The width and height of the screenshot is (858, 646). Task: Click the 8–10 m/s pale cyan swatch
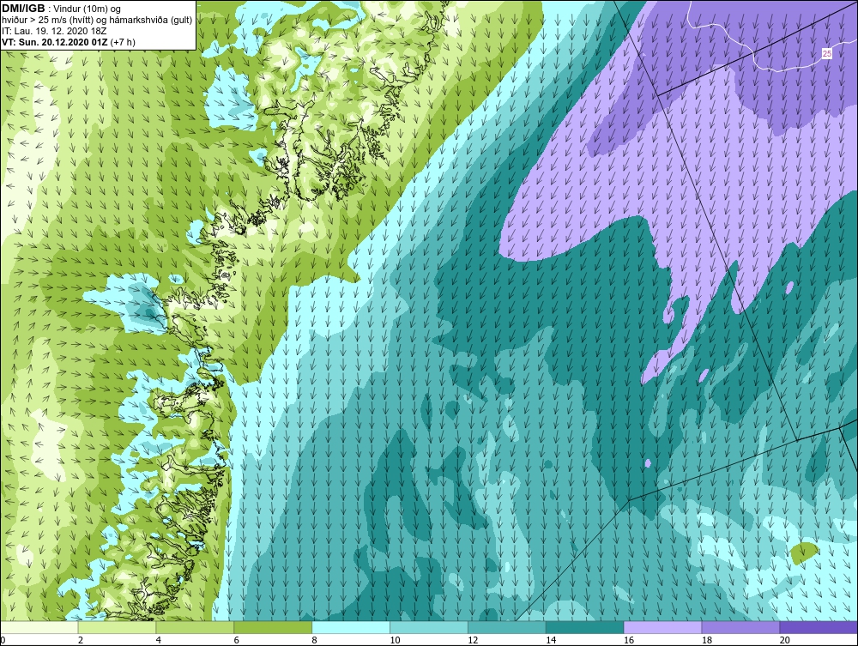[351, 627]
